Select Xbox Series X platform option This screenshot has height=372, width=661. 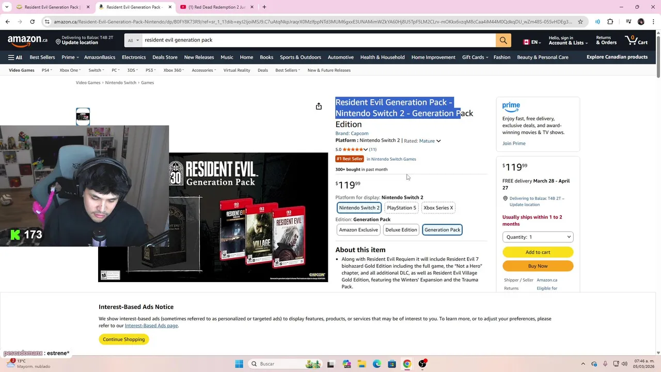point(438,208)
